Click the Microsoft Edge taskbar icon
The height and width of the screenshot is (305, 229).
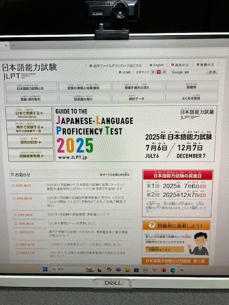click(x=173, y=270)
